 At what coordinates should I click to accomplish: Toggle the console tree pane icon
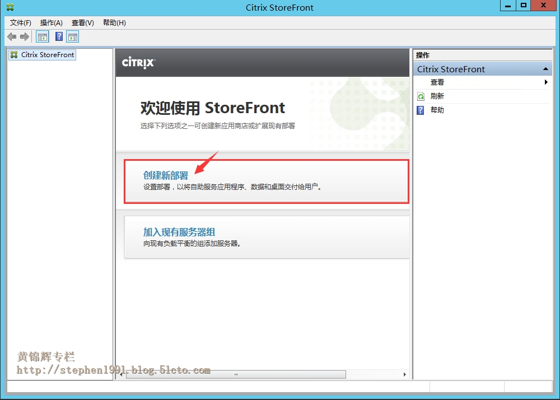[43, 37]
